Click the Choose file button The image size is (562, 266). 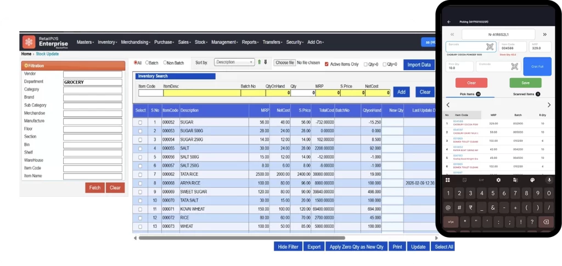(285, 62)
